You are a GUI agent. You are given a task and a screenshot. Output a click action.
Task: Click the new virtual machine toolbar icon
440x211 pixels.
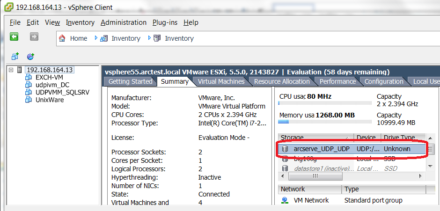click(x=15, y=57)
